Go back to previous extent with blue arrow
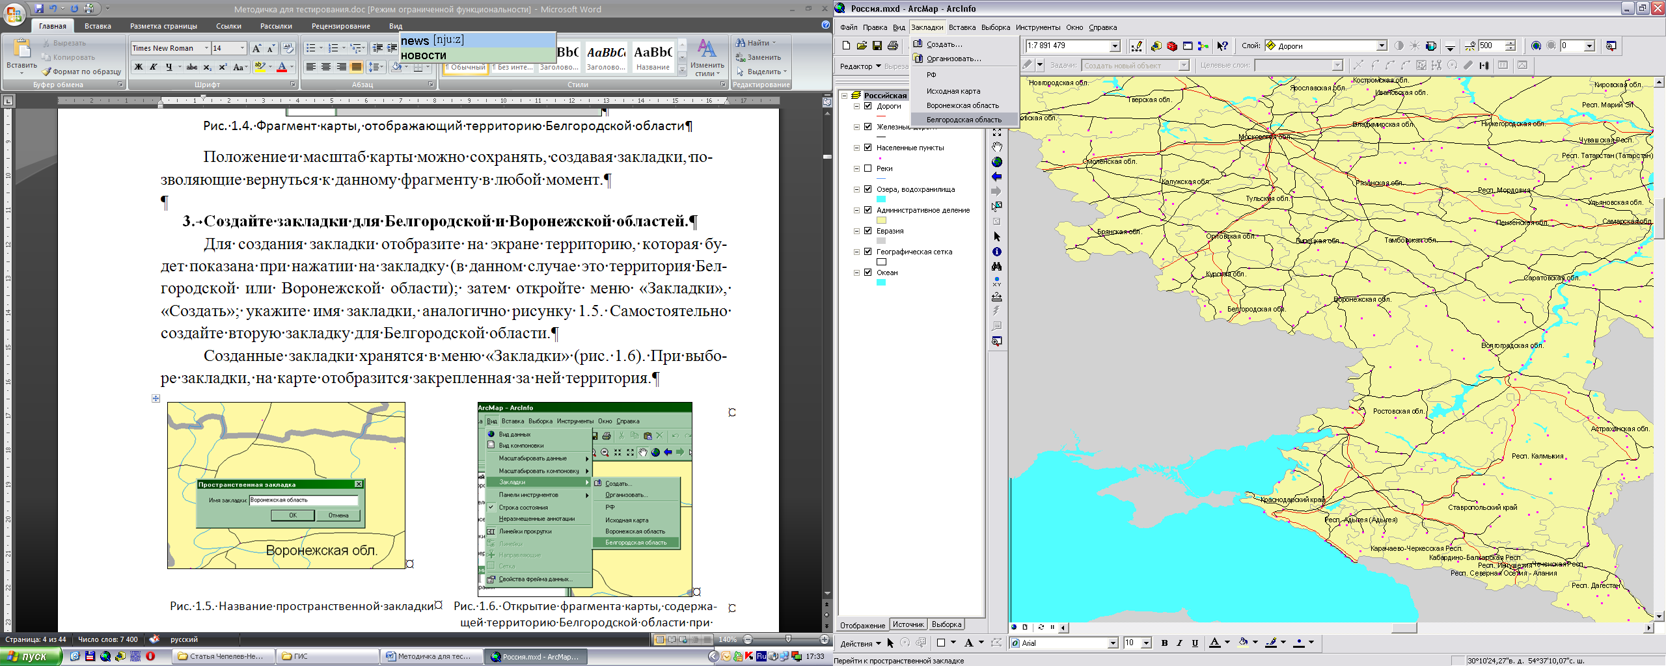 tap(996, 177)
